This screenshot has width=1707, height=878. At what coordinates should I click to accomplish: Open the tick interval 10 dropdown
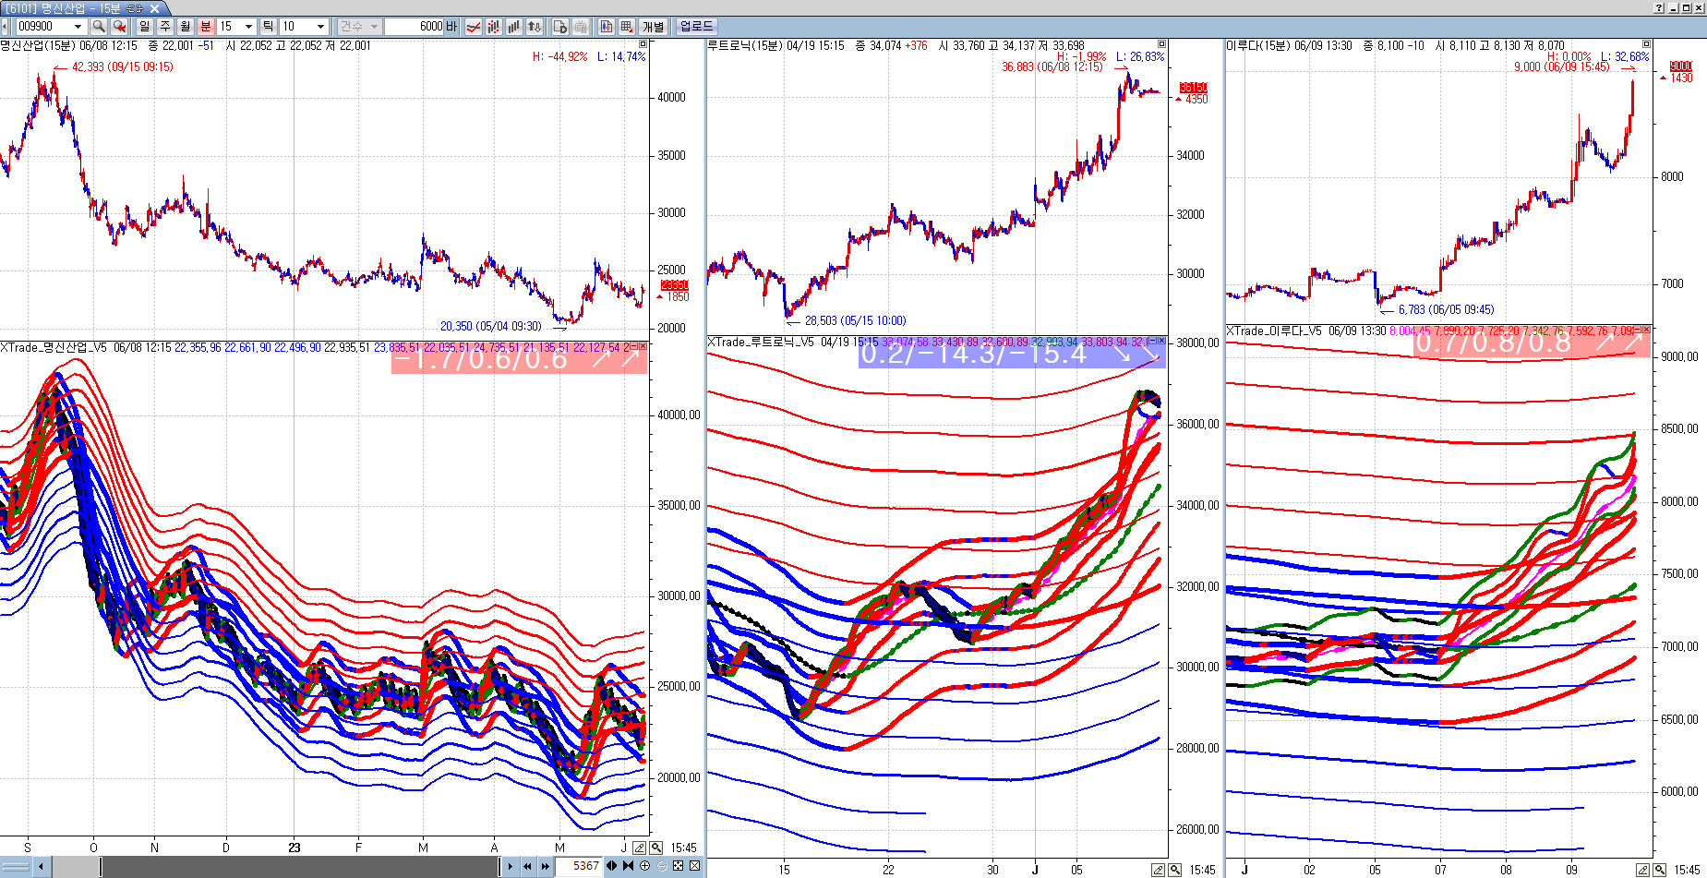pyautogui.click(x=320, y=27)
